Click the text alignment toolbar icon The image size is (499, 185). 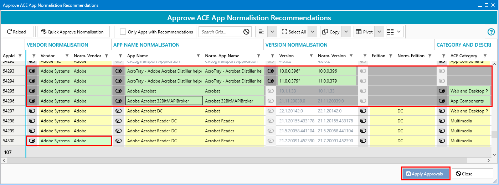261,32
